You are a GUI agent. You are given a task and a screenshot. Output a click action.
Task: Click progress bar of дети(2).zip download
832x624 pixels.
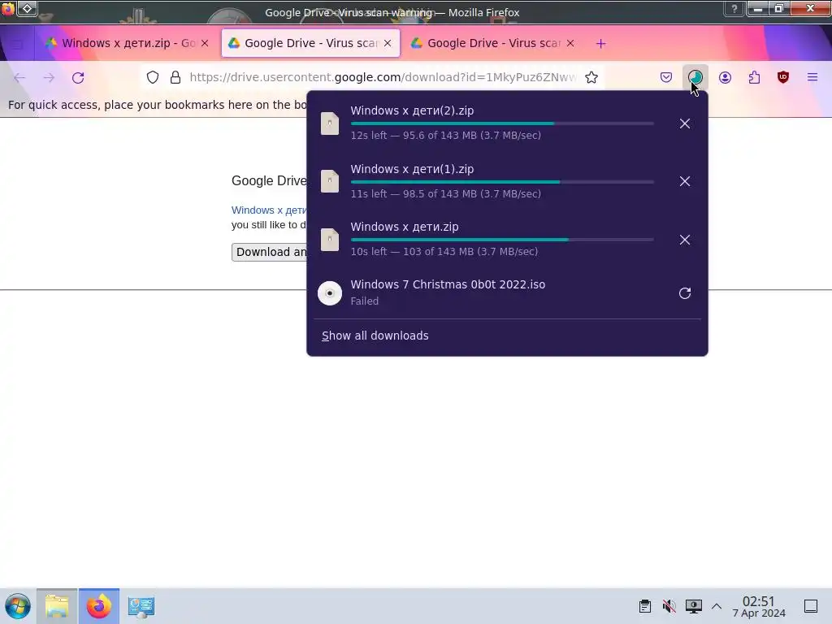[x=502, y=123]
